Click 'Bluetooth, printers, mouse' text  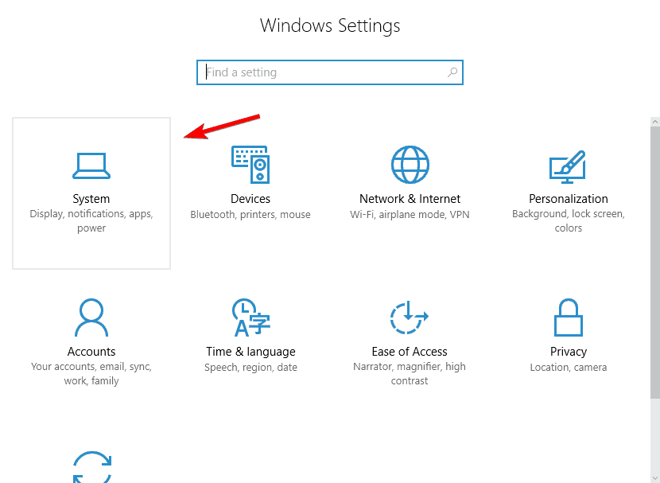click(x=250, y=215)
